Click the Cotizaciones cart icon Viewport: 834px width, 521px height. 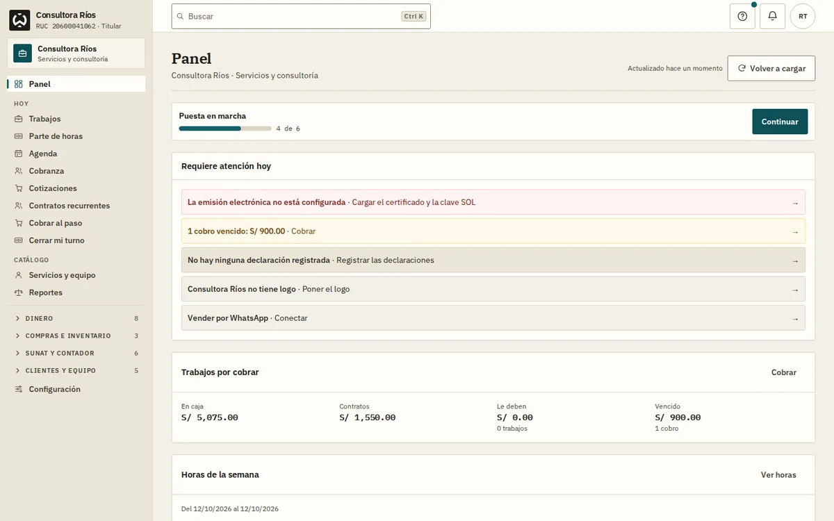(19, 188)
